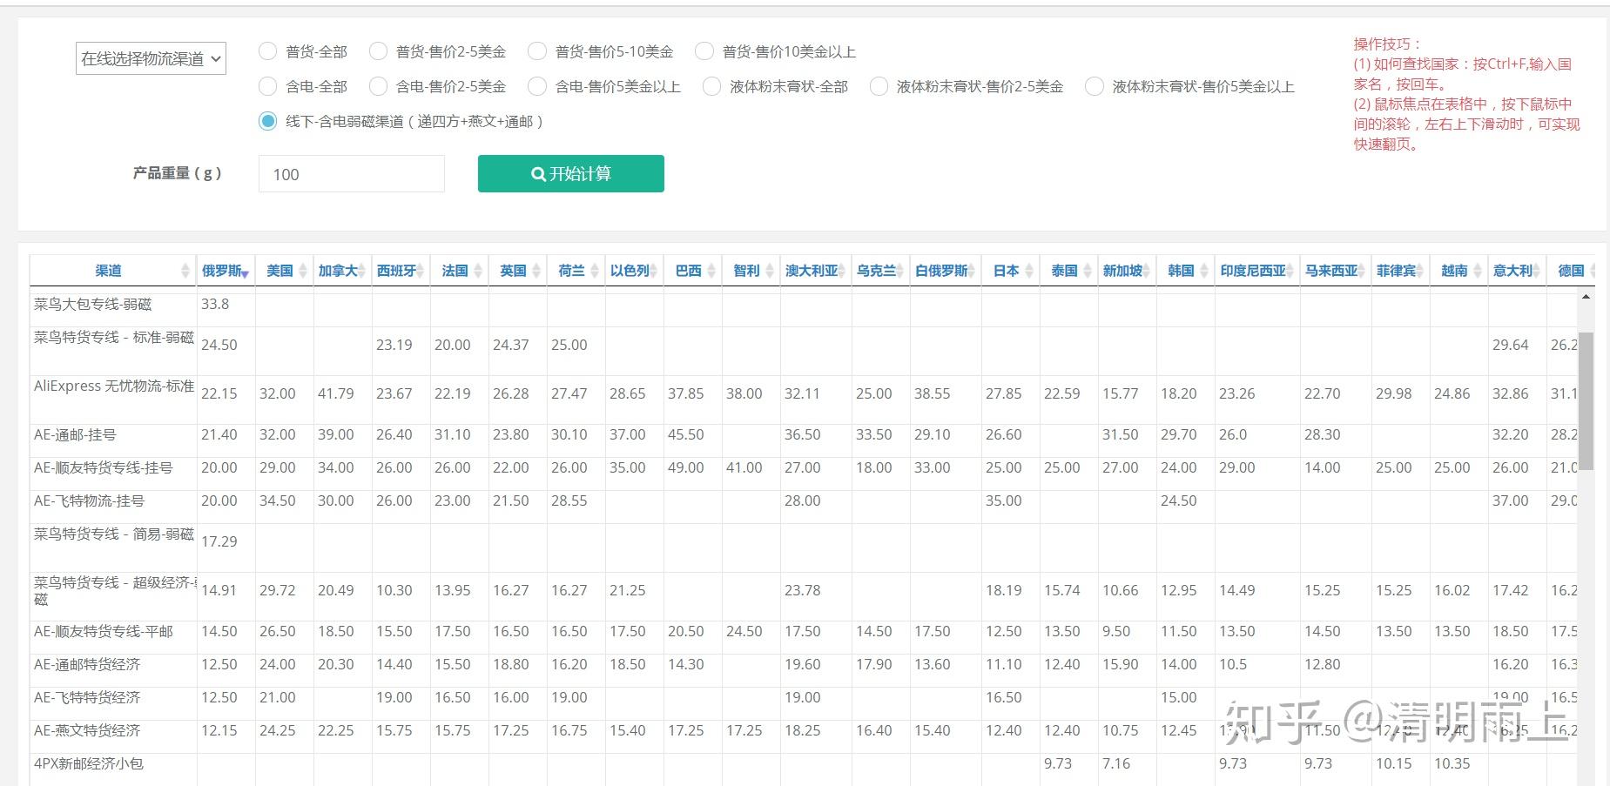Sort table by 意大利 column icon
This screenshot has height=786, width=1610.
pos(1537,271)
